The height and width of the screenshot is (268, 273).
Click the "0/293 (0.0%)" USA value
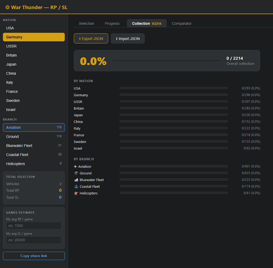(251, 88)
